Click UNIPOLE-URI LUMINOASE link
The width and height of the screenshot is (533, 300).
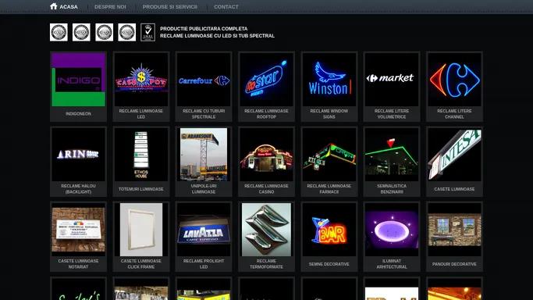pyautogui.click(x=204, y=189)
